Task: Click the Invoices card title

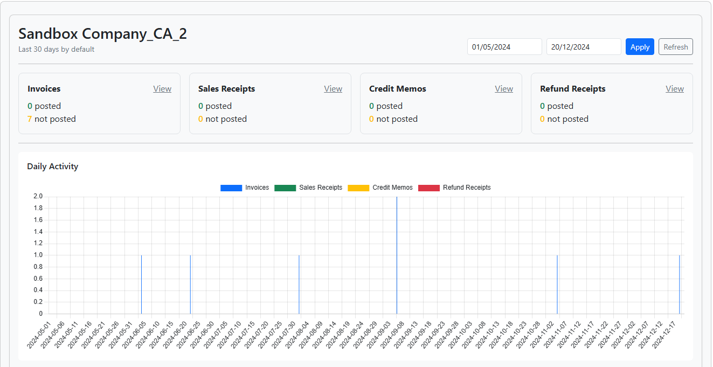Action: pos(44,89)
